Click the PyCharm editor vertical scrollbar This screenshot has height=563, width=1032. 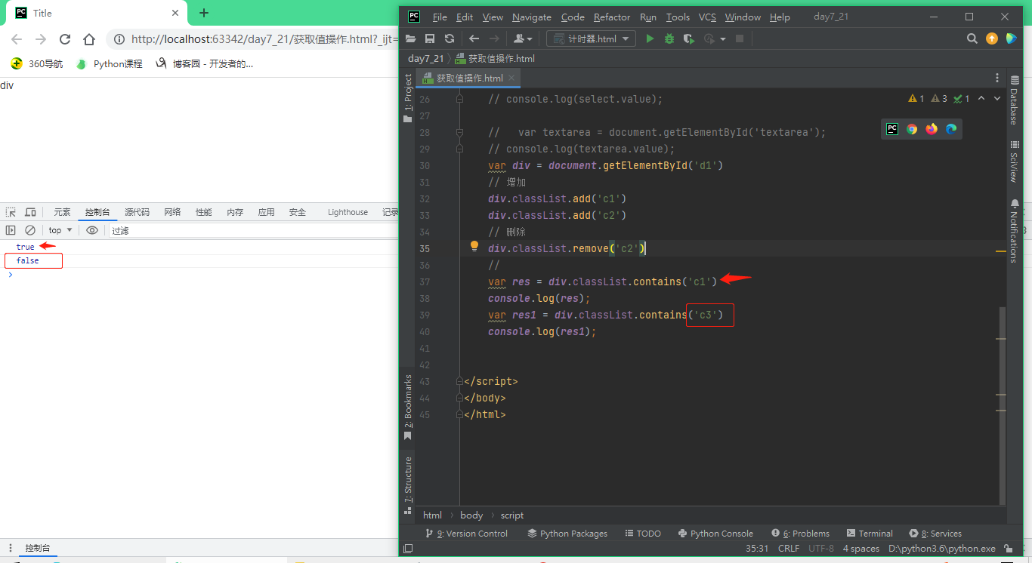coord(1003,405)
